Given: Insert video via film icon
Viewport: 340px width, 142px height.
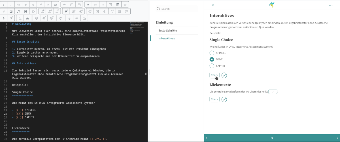Looking at the screenshot, I should [x=26, y=12].
